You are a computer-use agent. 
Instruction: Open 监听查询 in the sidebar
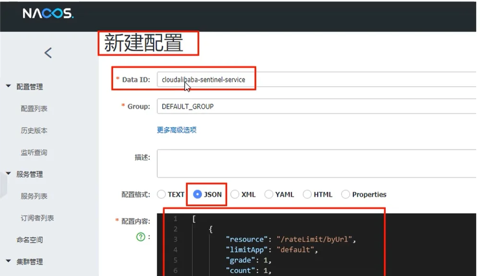[x=34, y=152]
